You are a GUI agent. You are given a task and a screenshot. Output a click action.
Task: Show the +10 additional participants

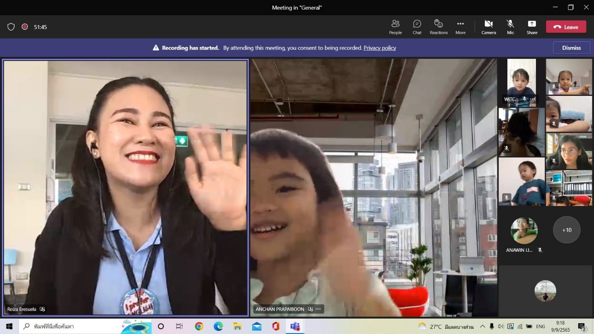[567, 230]
